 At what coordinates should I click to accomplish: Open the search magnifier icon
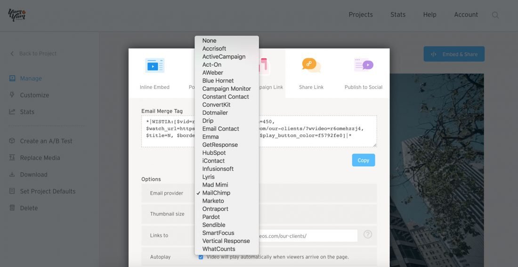point(495,15)
